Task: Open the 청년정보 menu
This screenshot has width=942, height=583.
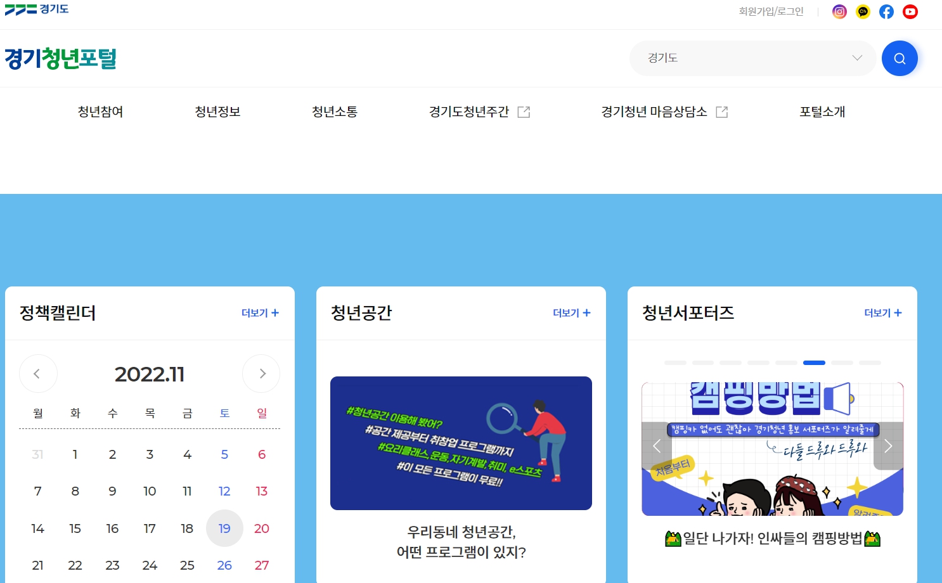Action: click(x=217, y=112)
